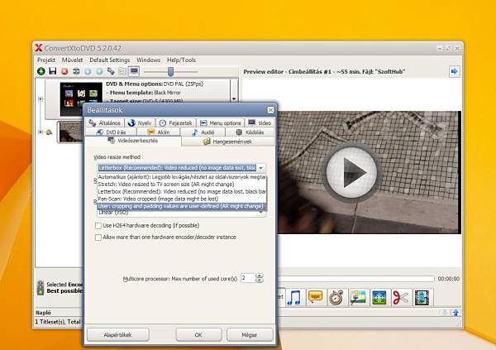Open the Default Settings menu
The image size is (496, 350).
click(109, 60)
